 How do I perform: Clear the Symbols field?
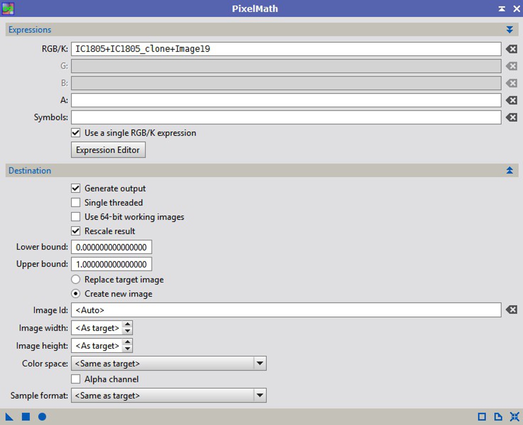[511, 117]
